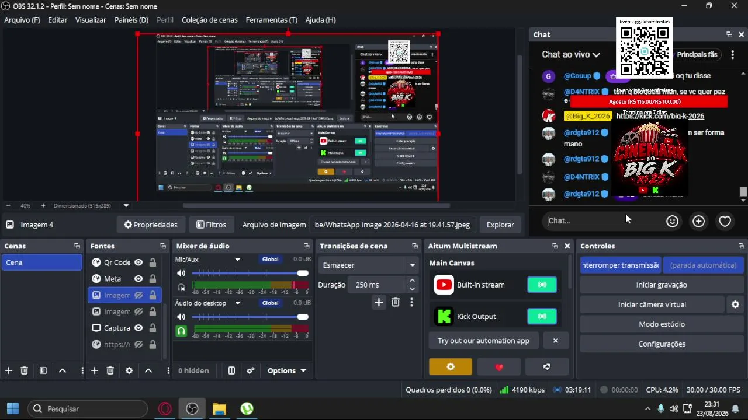Click the plus circle icon in chat
748x420 pixels.
click(699, 221)
